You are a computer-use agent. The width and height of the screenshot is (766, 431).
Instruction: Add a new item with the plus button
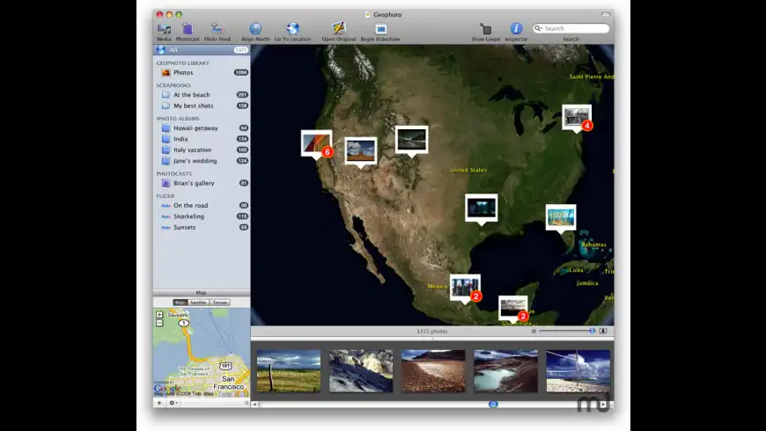pyautogui.click(x=159, y=403)
